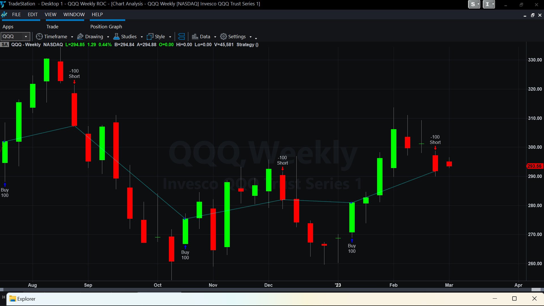Click the chart's horizontal scrollbar thumb
The image size is (544, 306).
pos(536,290)
